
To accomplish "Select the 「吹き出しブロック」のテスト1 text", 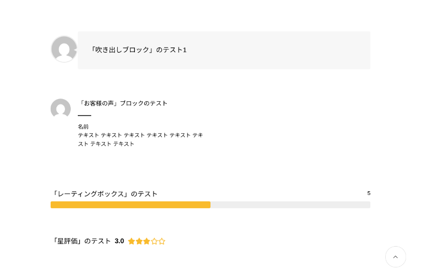I will coord(138,50).
